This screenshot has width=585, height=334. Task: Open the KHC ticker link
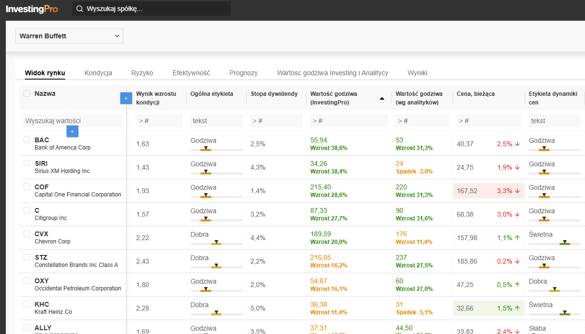click(42, 304)
